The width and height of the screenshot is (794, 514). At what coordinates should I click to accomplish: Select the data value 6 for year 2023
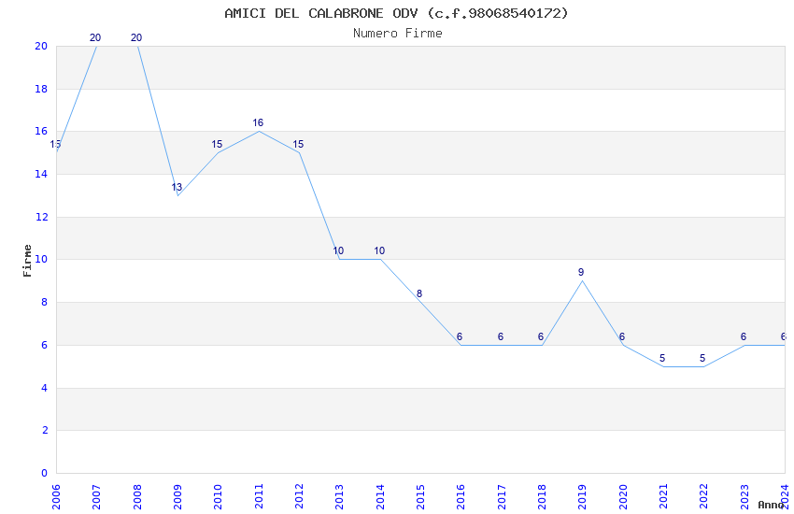(x=744, y=336)
